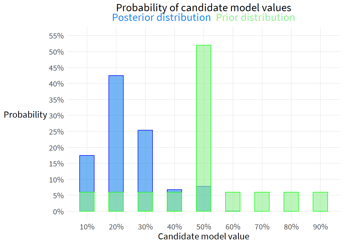Click the green prior bar at 90%

click(x=320, y=202)
